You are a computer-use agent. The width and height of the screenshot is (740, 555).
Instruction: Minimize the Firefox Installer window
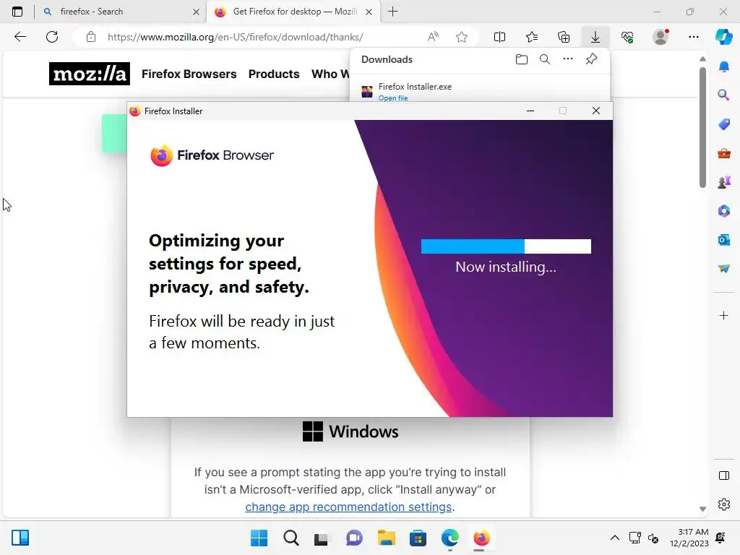click(530, 111)
